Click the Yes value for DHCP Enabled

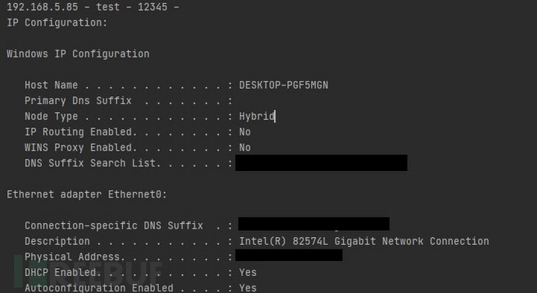(x=248, y=273)
